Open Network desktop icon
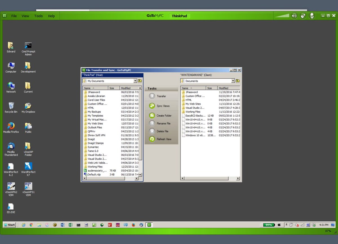The height and width of the screenshot is (244, 338). tap(11, 87)
